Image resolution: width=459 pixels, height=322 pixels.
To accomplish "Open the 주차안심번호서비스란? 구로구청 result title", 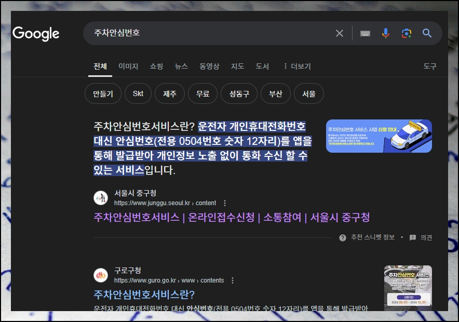I will [144, 294].
